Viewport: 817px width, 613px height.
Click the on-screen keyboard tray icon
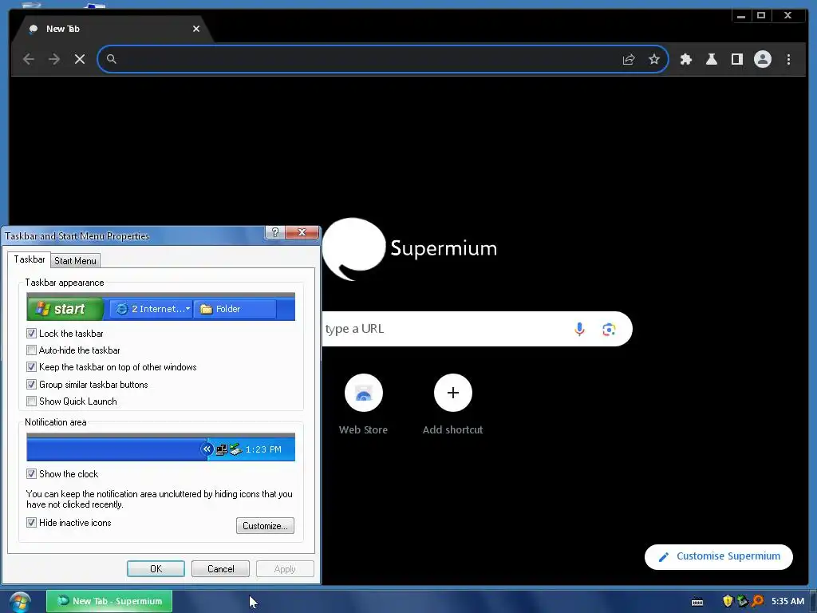[697, 602]
